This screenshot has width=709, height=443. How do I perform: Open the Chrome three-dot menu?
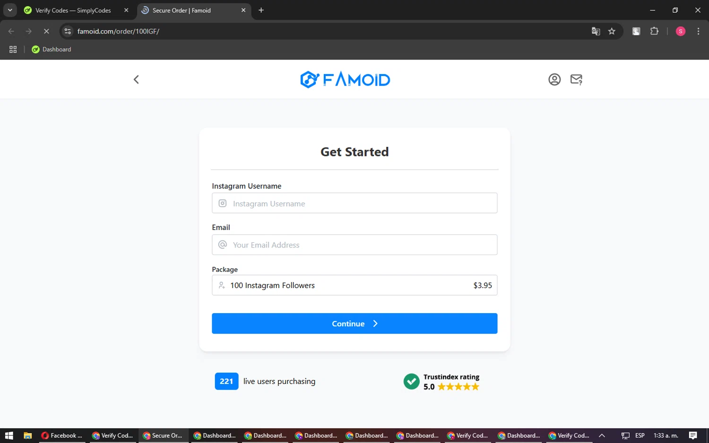point(698,31)
